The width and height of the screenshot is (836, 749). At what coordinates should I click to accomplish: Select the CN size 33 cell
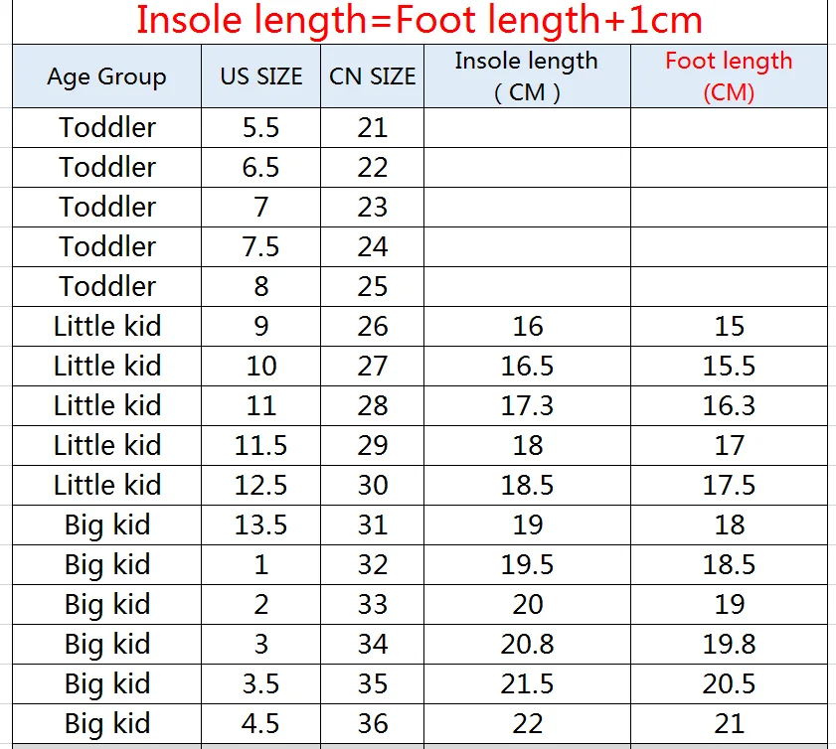372,605
